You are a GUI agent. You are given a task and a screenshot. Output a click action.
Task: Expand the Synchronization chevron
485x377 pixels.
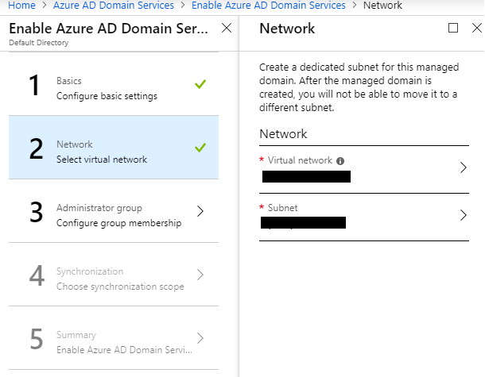click(200, 275)
